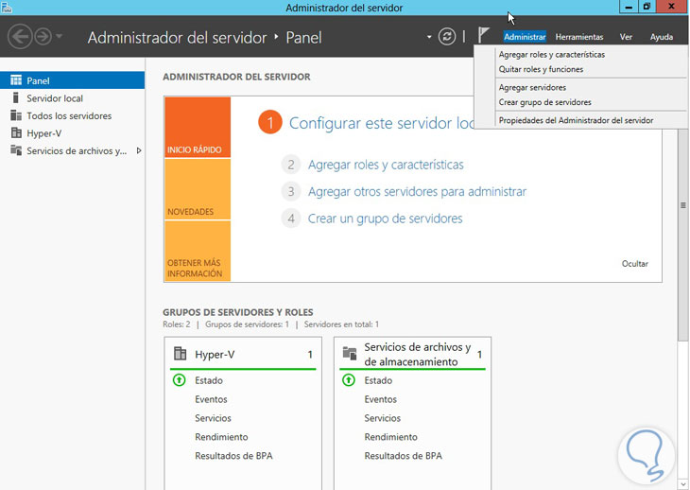Image resolution: width=690 pixels, height=490 pixels.
Task: Open Estado in Hyper-V tile
Action: (209, 380)
